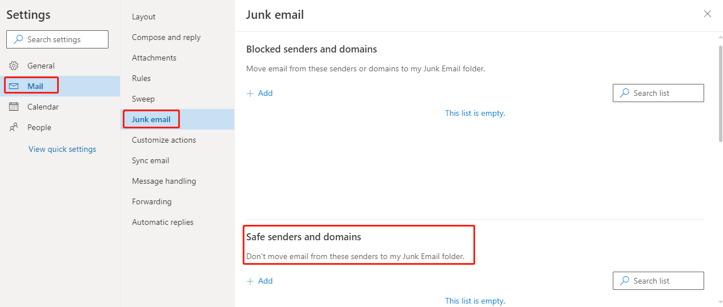Click the magnifier in Search settings
Image resolution: width=723 pixels, height=307 pixels.
tap(18, 39)
